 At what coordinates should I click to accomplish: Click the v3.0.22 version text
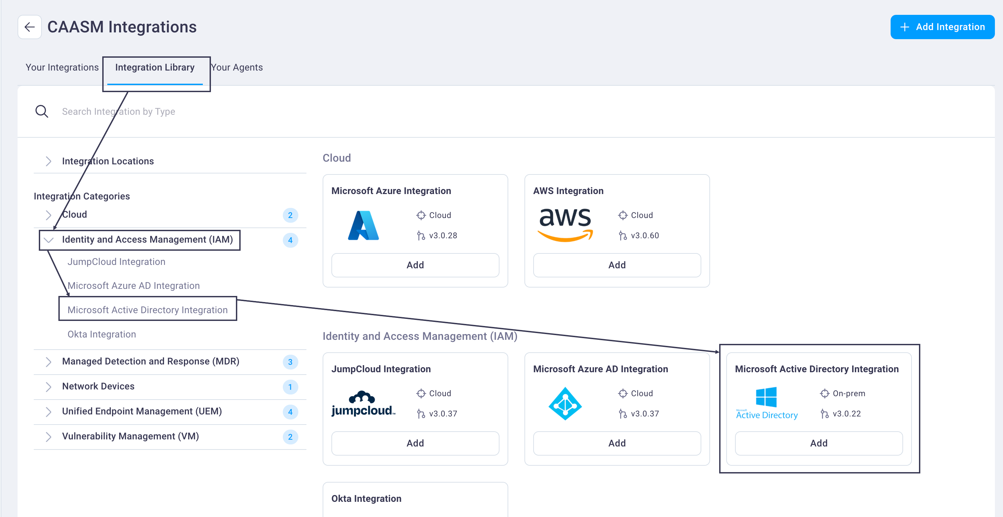(846, 414)
